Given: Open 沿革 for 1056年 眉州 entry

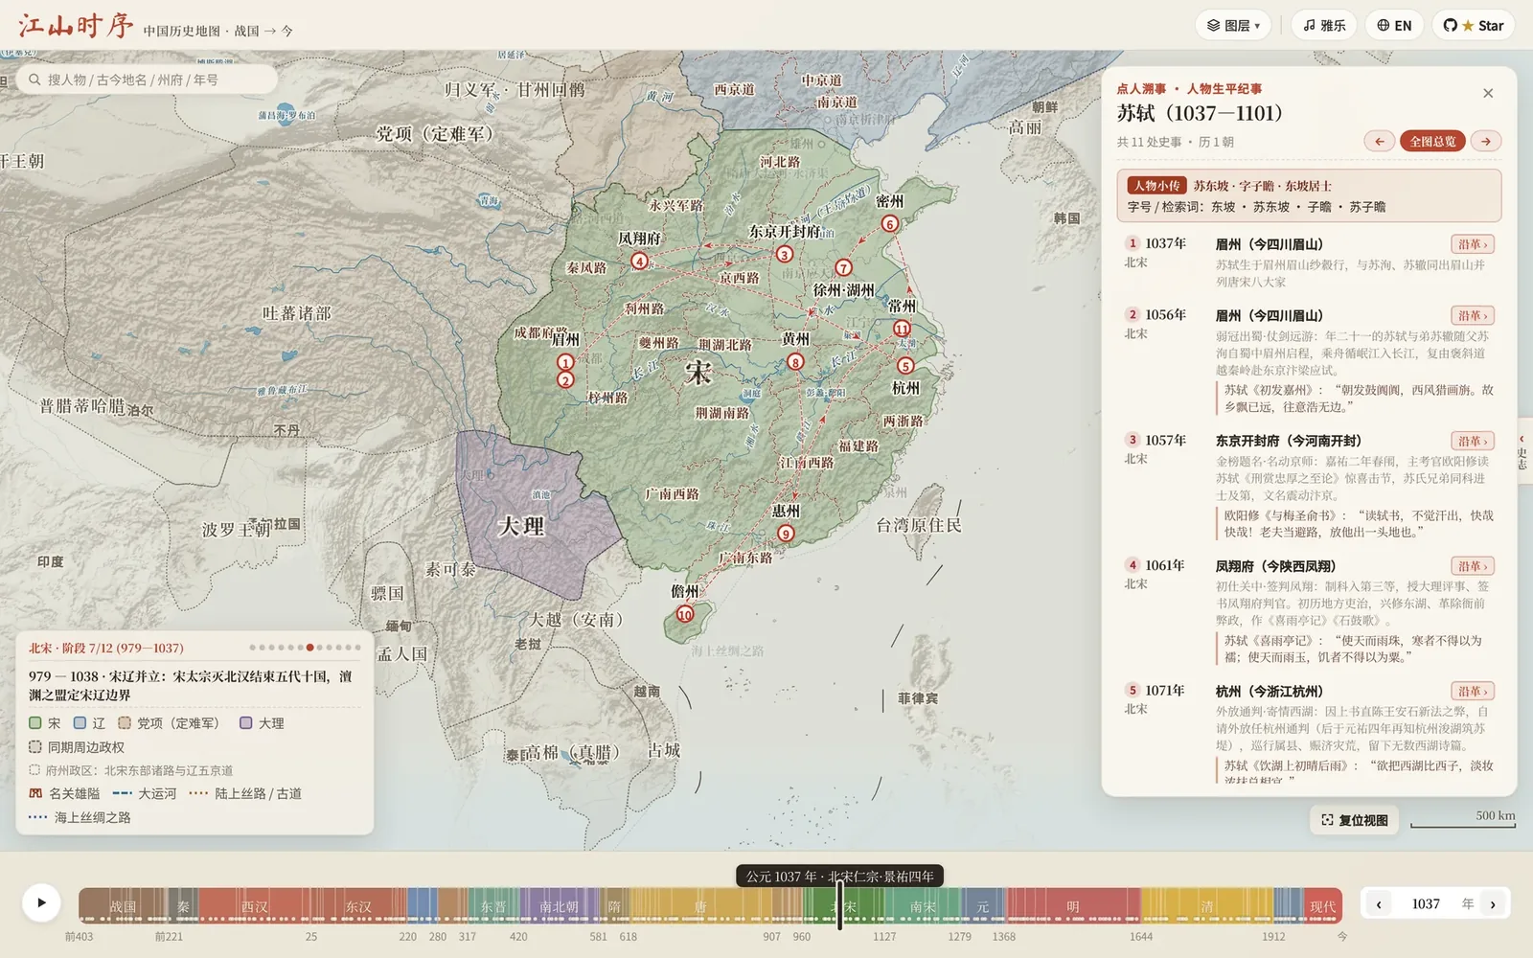Looking at the screenshot, I should pos(1473,315).
